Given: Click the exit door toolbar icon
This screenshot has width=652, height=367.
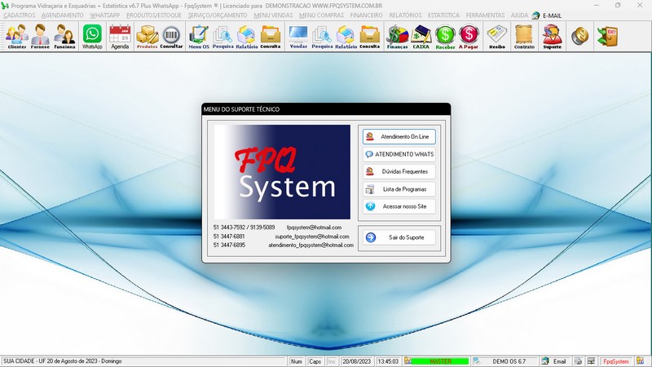Looking at the screenshot, I should pyautogui.click(x=607, y=37).
